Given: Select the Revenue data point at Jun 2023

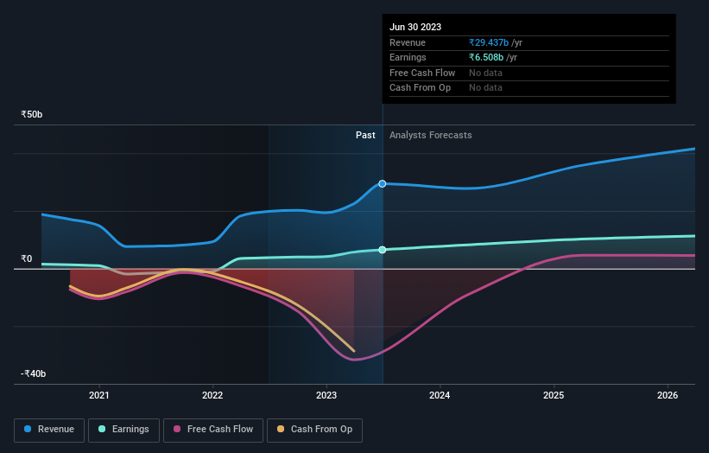Looking at the screenshot, I should coord(383,184).
